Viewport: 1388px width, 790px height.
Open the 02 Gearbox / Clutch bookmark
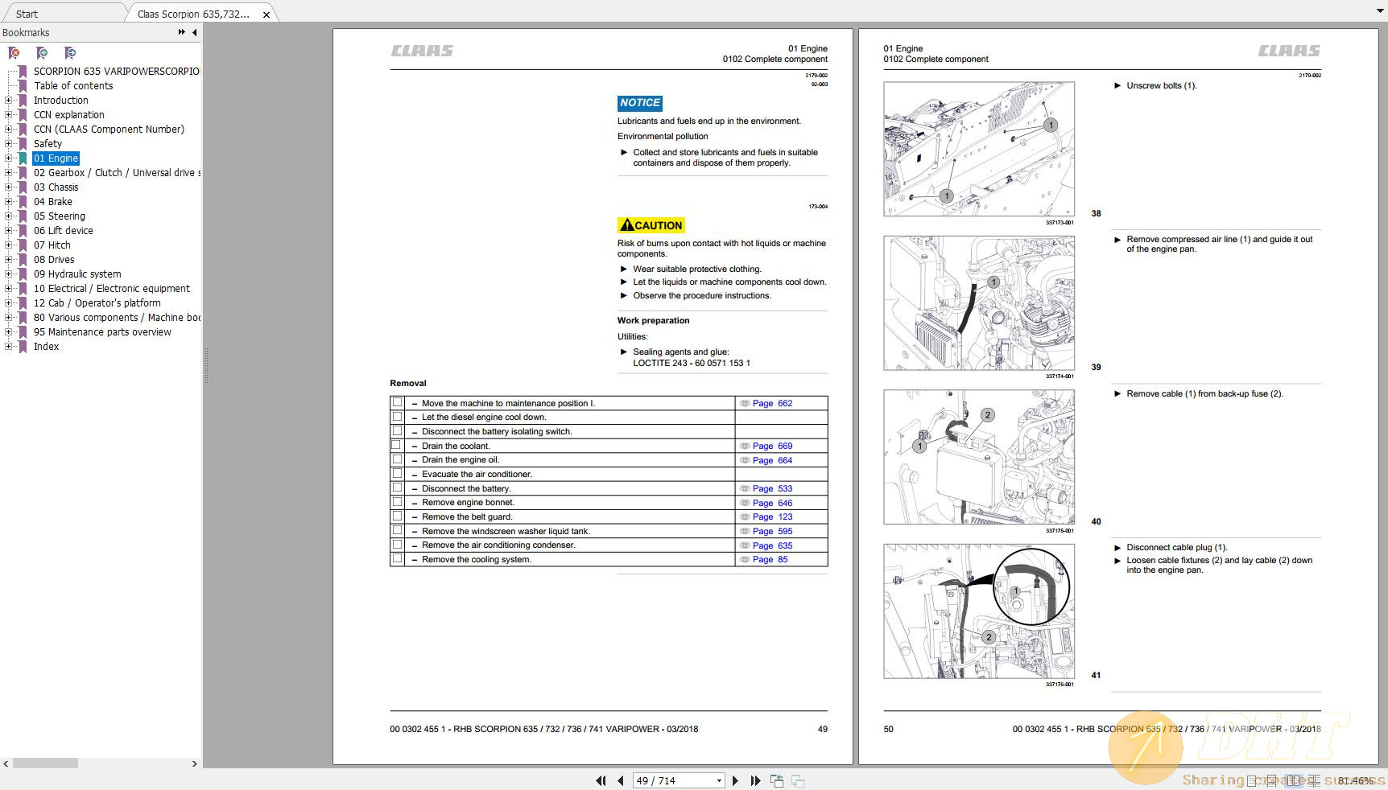[x=118, y=173]
